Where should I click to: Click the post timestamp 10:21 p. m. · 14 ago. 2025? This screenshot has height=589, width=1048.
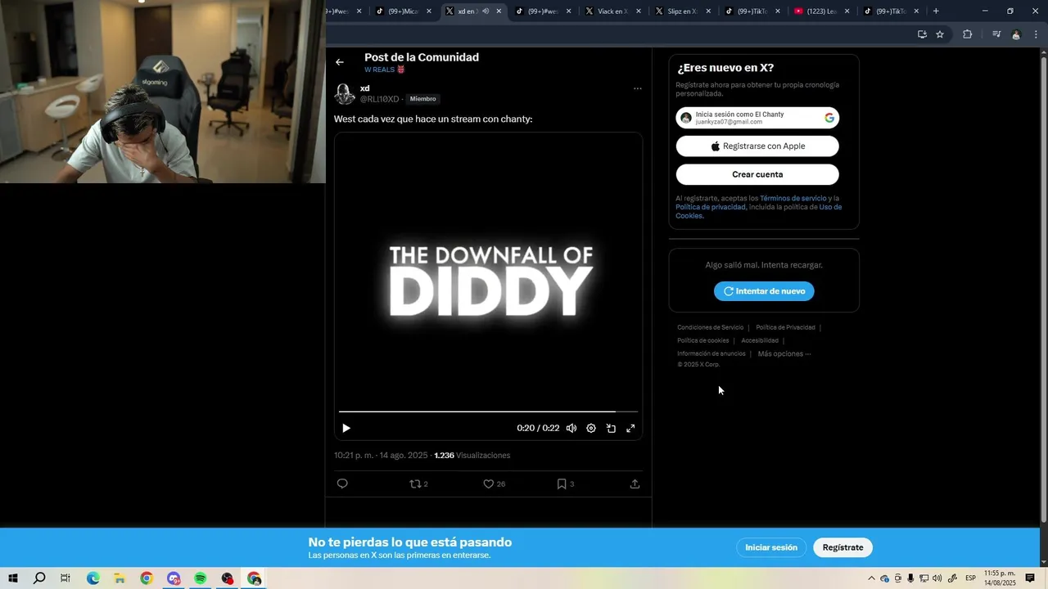tap(381, 456)
